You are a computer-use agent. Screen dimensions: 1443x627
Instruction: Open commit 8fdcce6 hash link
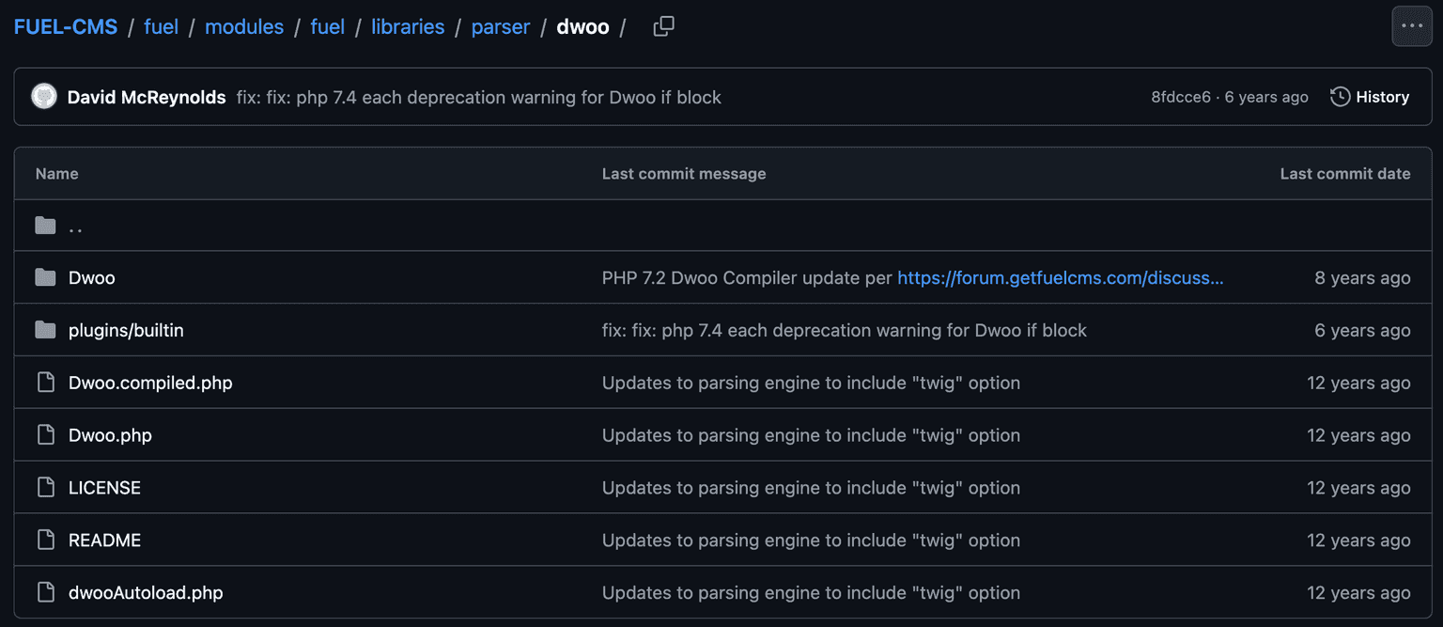click(x=1180, y=97)
